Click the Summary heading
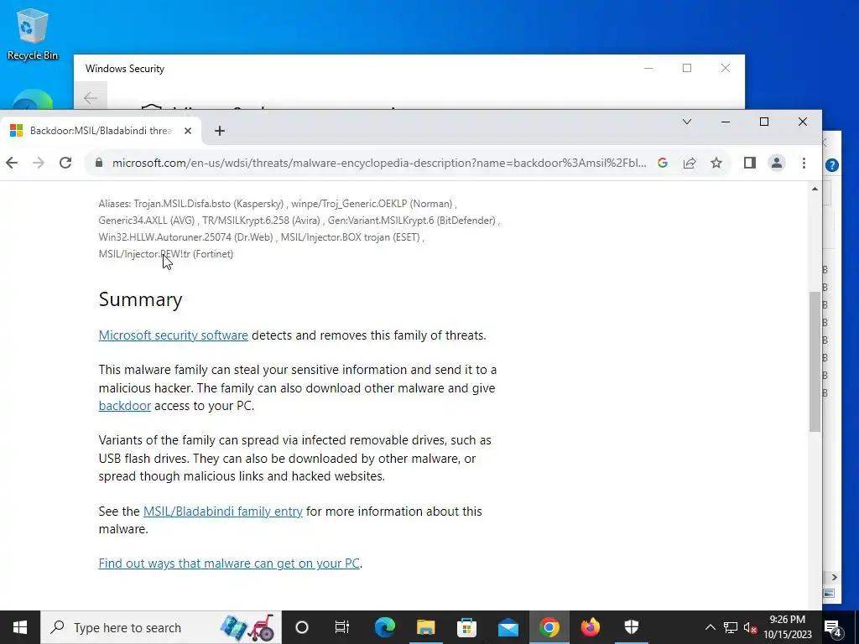 click(x=140, y=299)
